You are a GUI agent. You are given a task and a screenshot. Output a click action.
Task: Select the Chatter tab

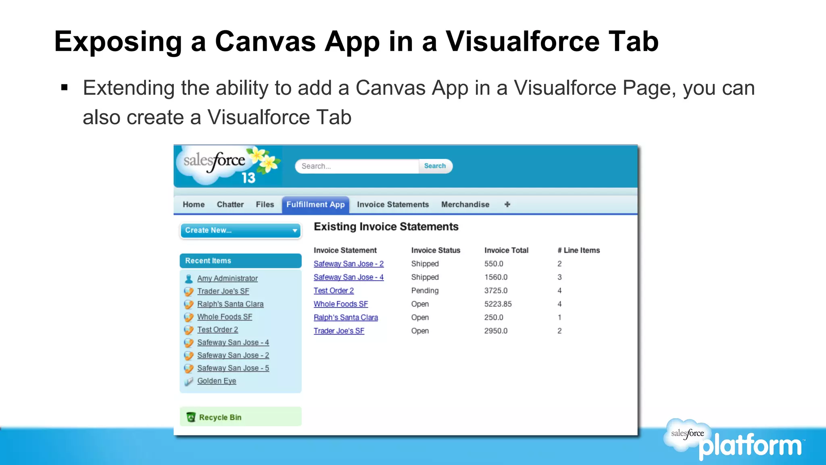click(x=230, y=205)
